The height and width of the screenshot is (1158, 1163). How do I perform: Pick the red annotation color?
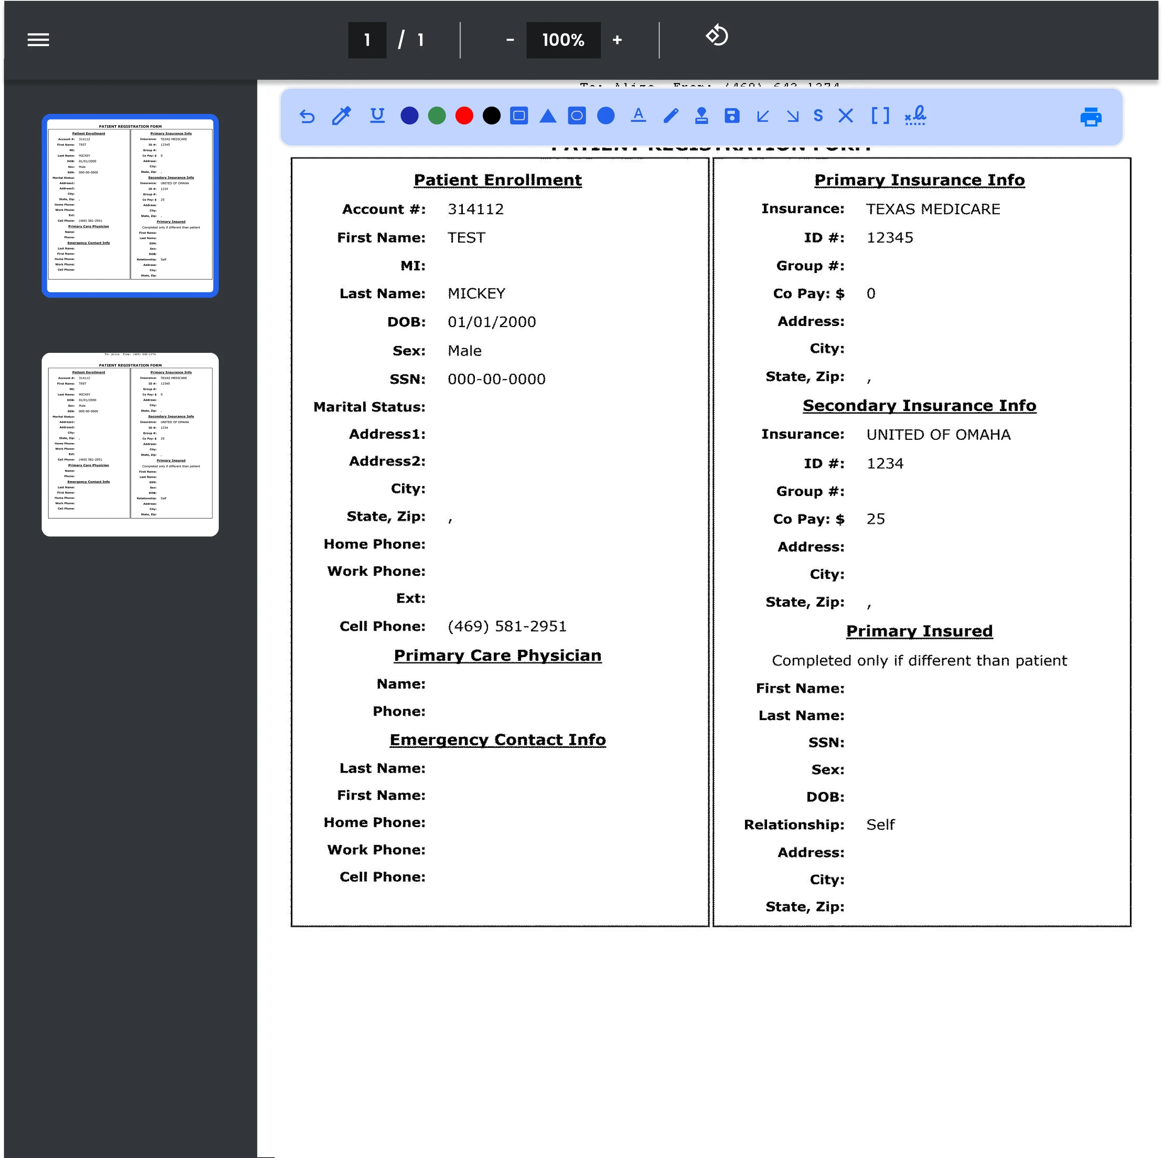tap(464, 115)
